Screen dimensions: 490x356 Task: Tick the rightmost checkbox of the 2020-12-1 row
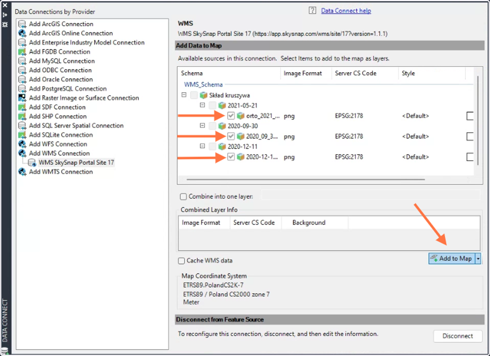(470, 157)
